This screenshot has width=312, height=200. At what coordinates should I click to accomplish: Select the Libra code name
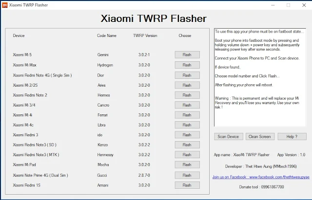(x=101, y=125)
